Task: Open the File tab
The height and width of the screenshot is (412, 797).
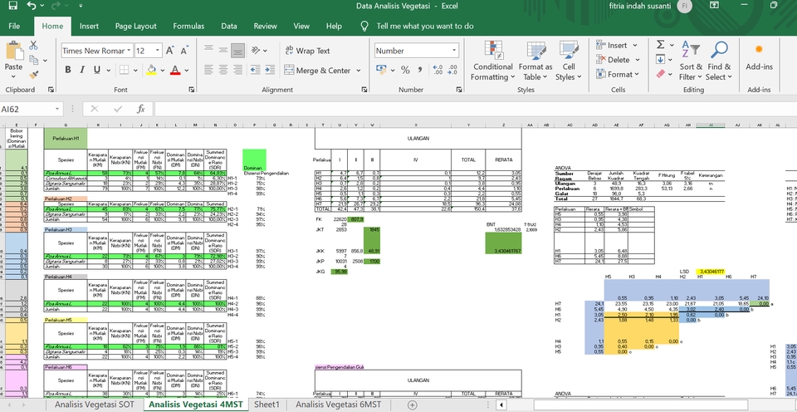Action: [14, 26]
